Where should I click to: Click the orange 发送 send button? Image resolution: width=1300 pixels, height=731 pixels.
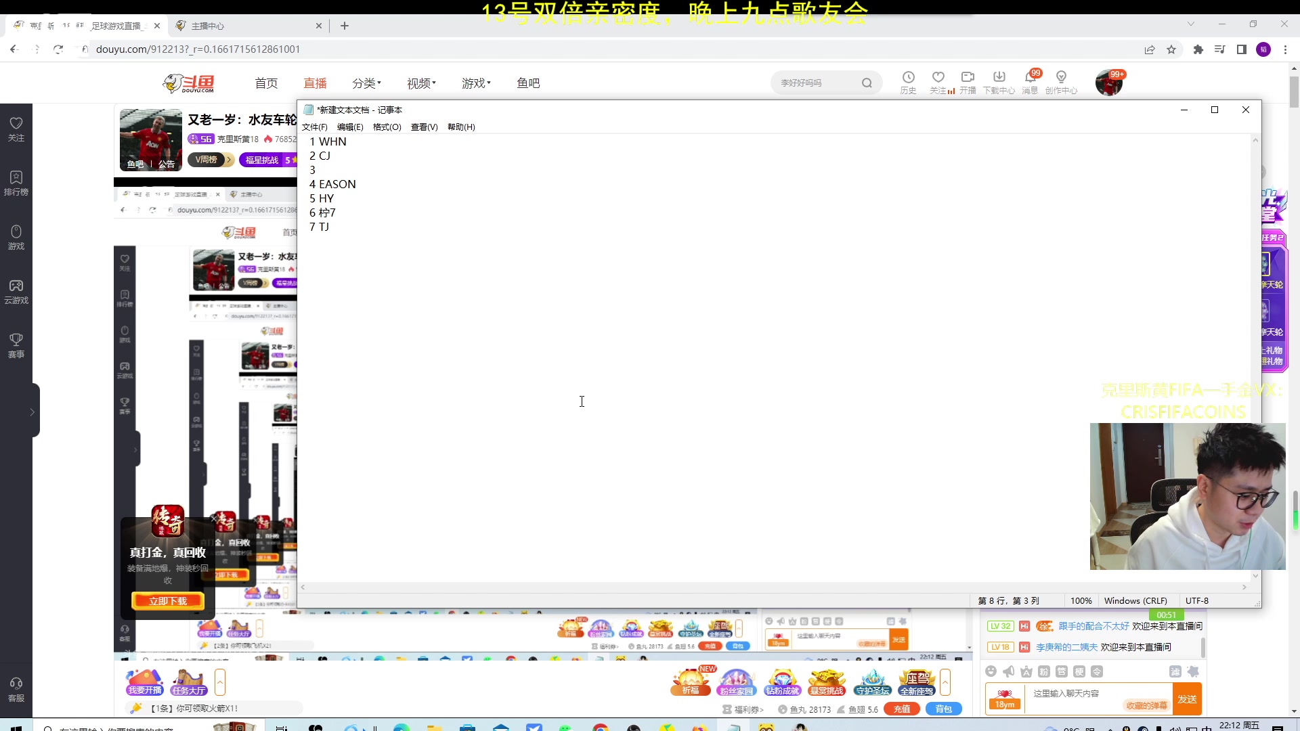point(1186,699)
